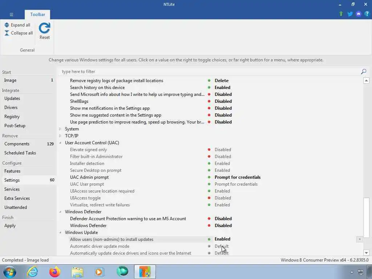Click the Reset circular arrow
The image size is (372, 279).
pyautogui.click(x=45, y=28)
